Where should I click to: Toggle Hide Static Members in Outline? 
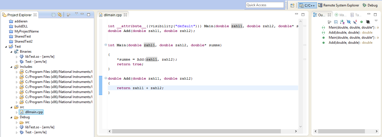355,22
